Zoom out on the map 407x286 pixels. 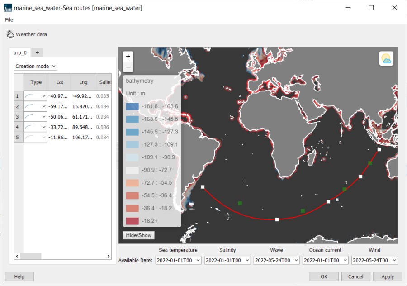tap(128, 67)
